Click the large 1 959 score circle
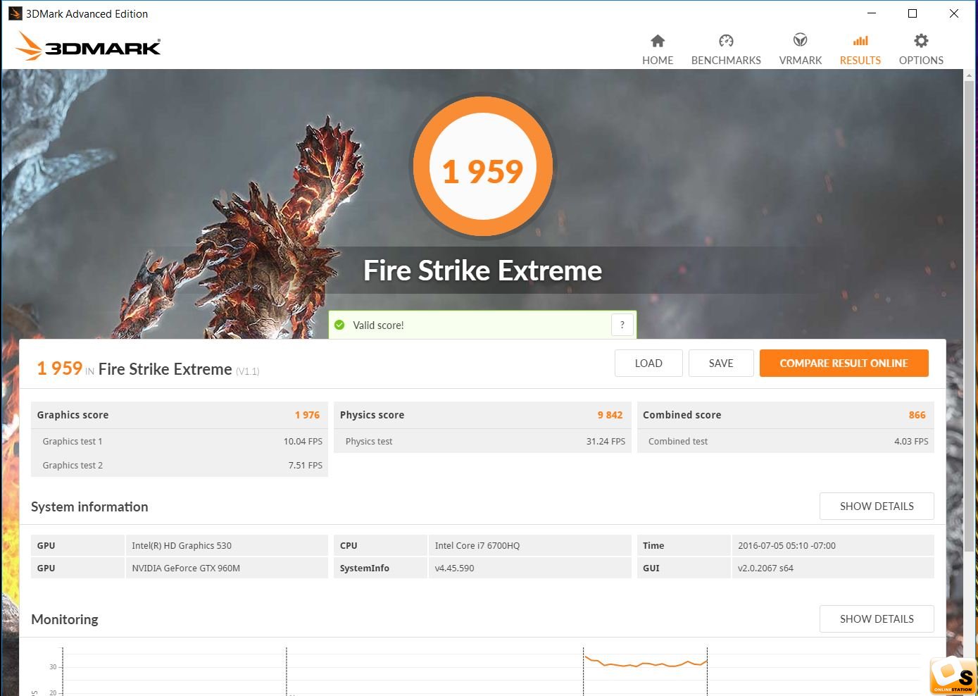 482,167
